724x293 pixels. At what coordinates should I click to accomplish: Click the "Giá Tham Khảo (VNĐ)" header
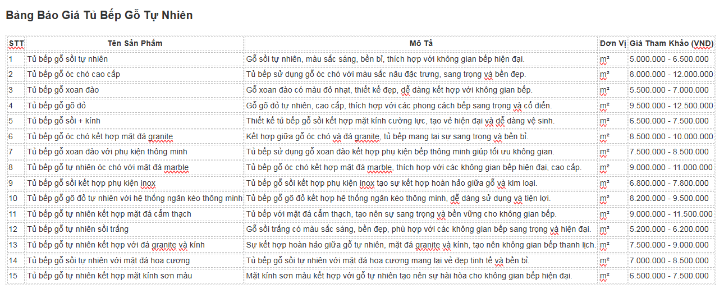pos(671,43)
